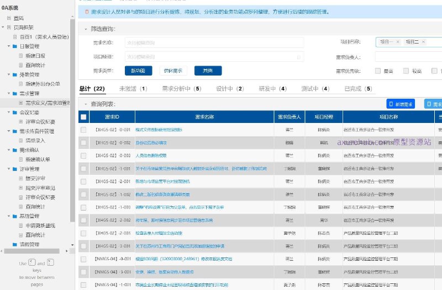Open the requirement link in row [XHGS-02]-1-001
The height and width of the screenshot is (290, 442).
pyautogui.click(x=201, y=169)
